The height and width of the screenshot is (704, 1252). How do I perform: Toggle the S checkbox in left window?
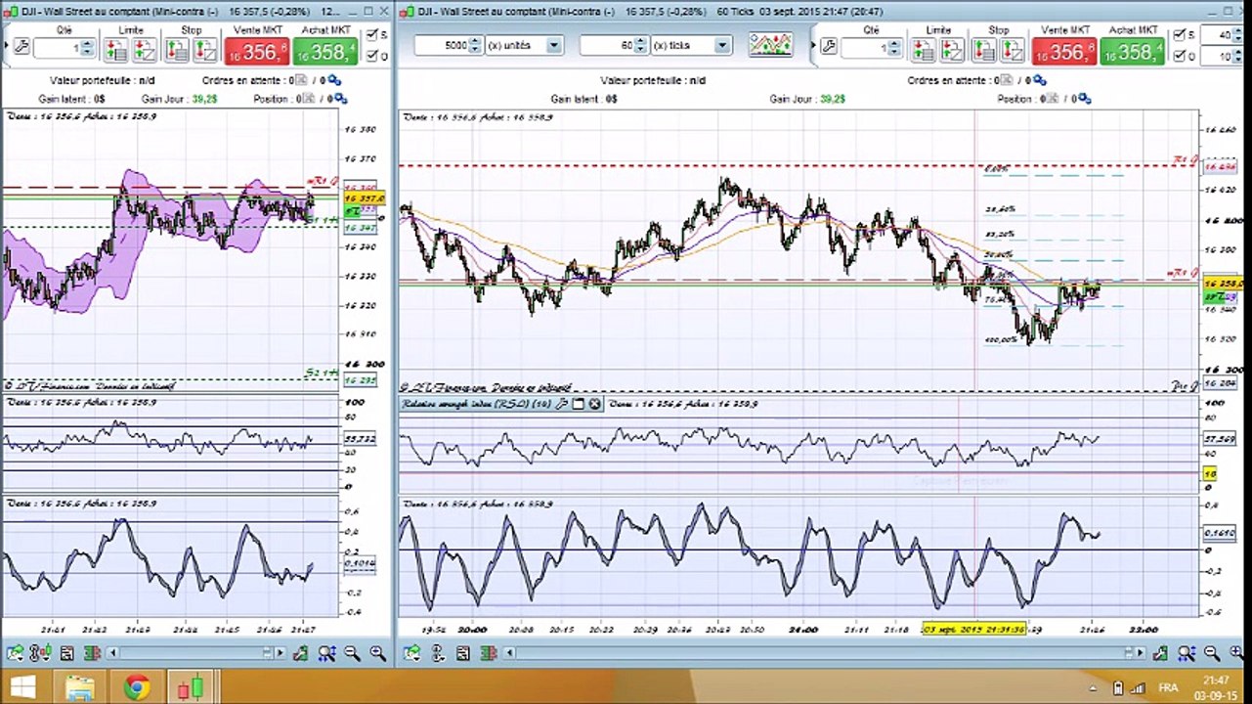(x=370, y=35)
